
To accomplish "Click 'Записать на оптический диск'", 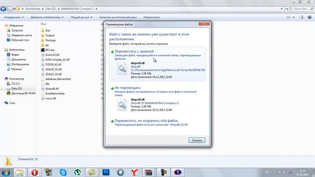I will 118,17.
